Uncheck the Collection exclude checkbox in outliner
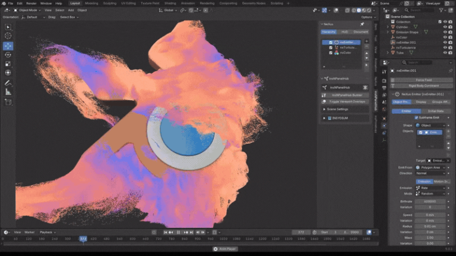456x256 pixels. coord(440,22)
